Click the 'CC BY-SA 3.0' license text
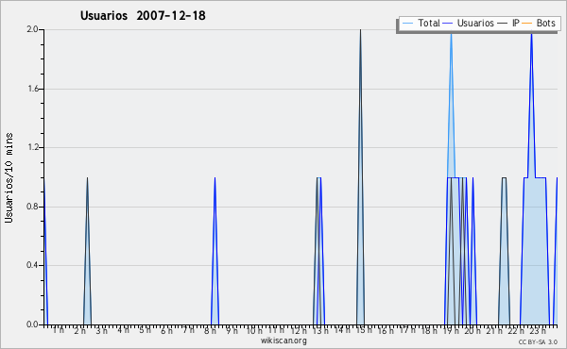 [x=538, y=341]
